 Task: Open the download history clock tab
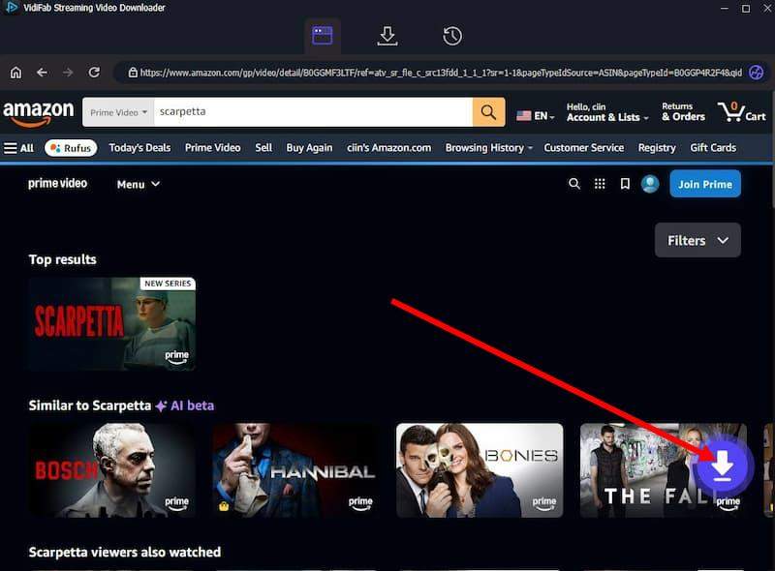452,36
